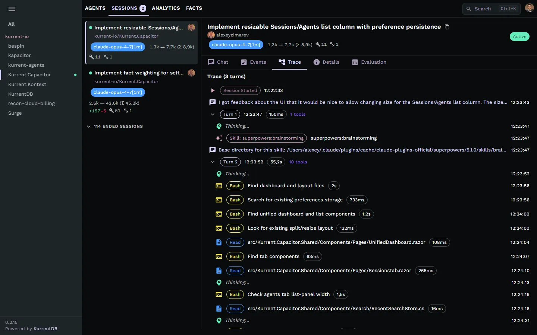Click the file icon for SessionsTab.razor read
537x335 pixels.
219,271
